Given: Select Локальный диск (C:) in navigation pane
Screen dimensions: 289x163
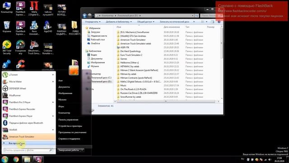Looking at the screenshot, I should pyautogui.click(x=101, y=77).
